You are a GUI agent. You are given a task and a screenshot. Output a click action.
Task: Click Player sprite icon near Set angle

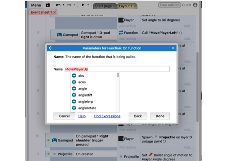121,20
